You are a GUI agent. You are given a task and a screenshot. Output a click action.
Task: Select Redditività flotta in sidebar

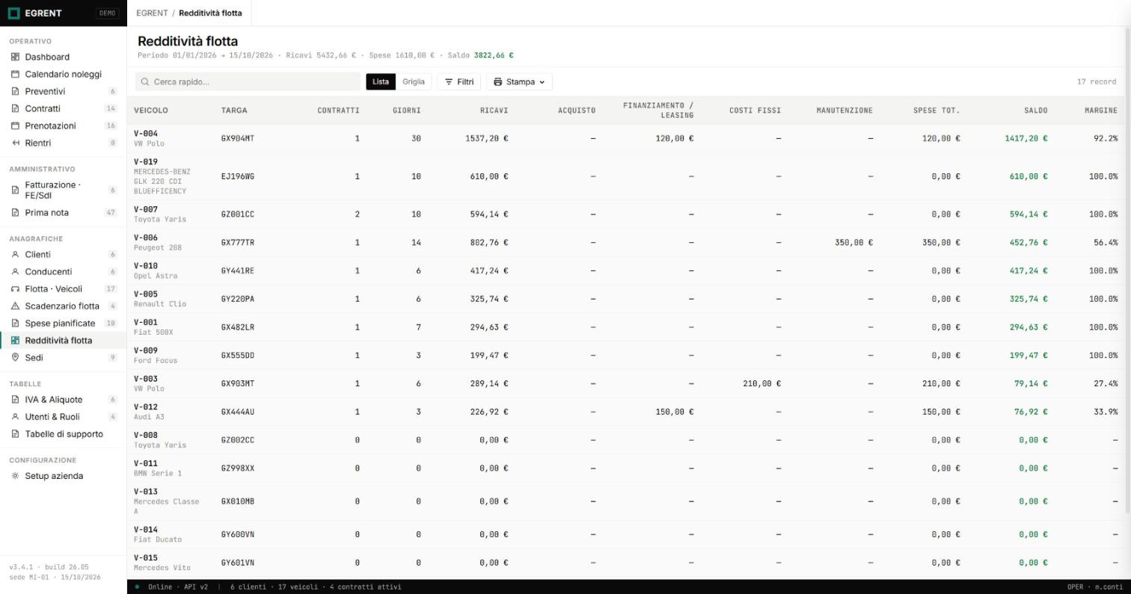64,340
